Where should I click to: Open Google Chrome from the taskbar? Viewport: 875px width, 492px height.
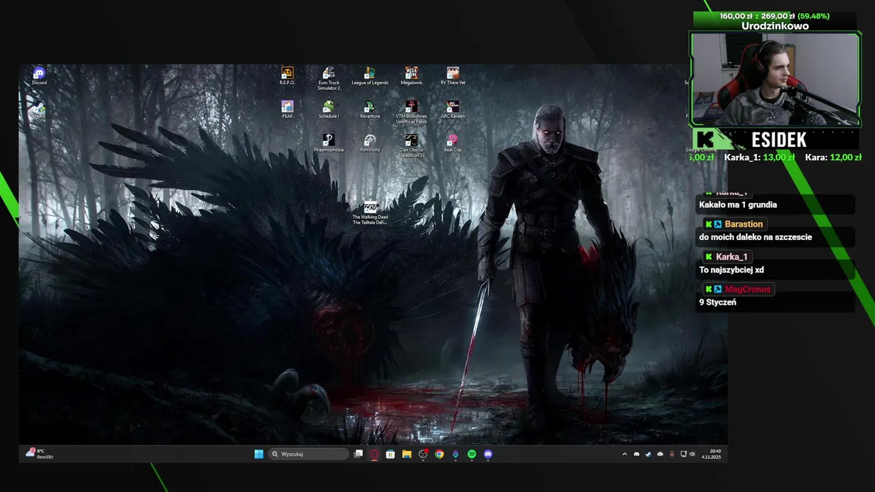coord(439,454)
